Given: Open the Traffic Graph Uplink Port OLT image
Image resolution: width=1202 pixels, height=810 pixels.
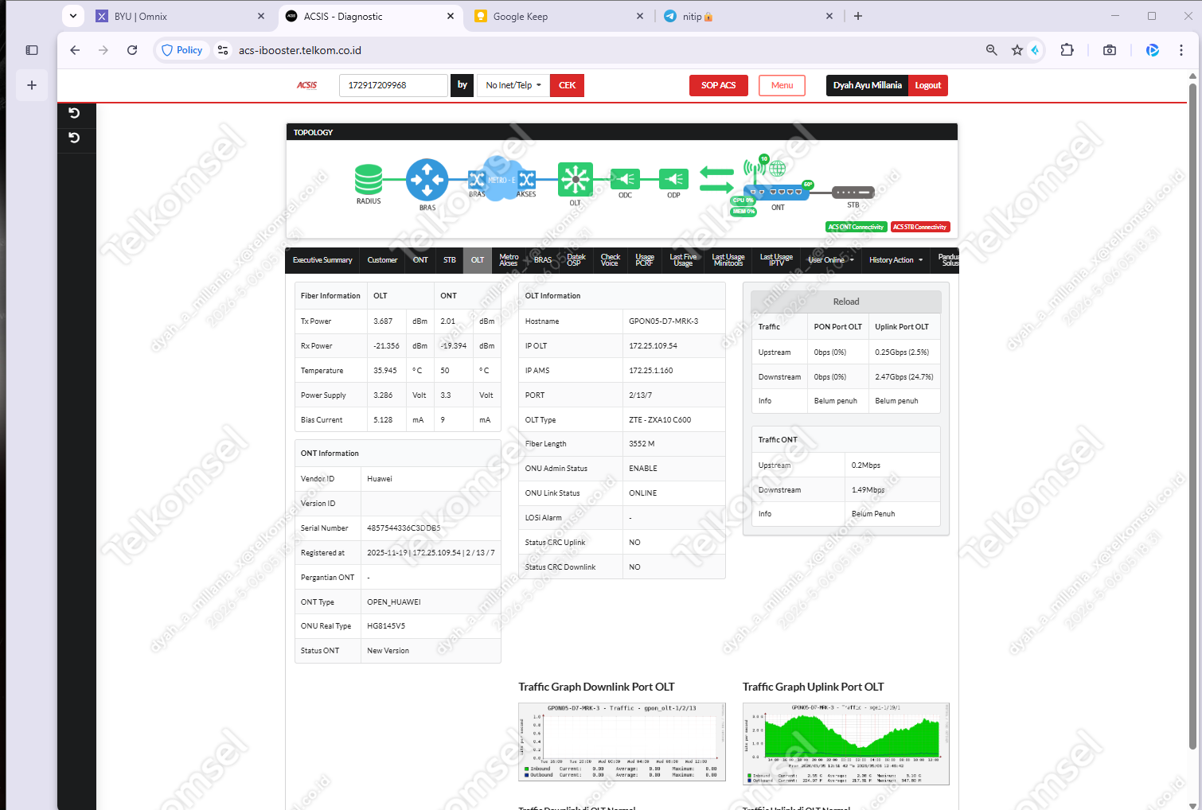Looking at the screenshot, I should tap(846, 744).
